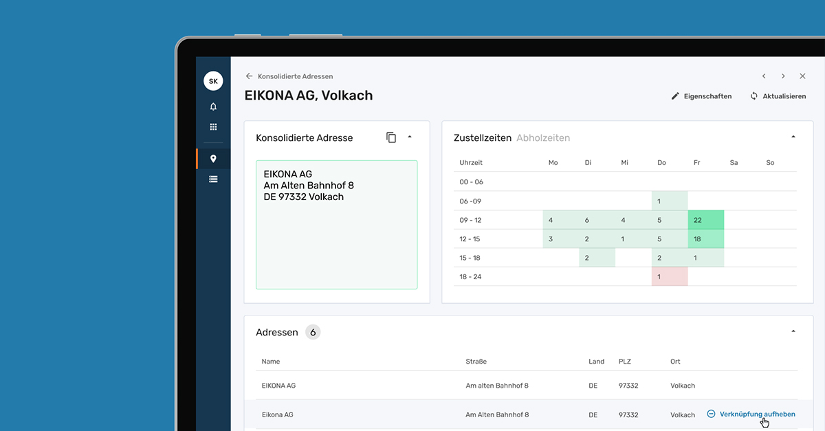Collapse the Adressen section with its chevron
The height and width of the screenshot is (431, 825).
click(x=793, y=331)
